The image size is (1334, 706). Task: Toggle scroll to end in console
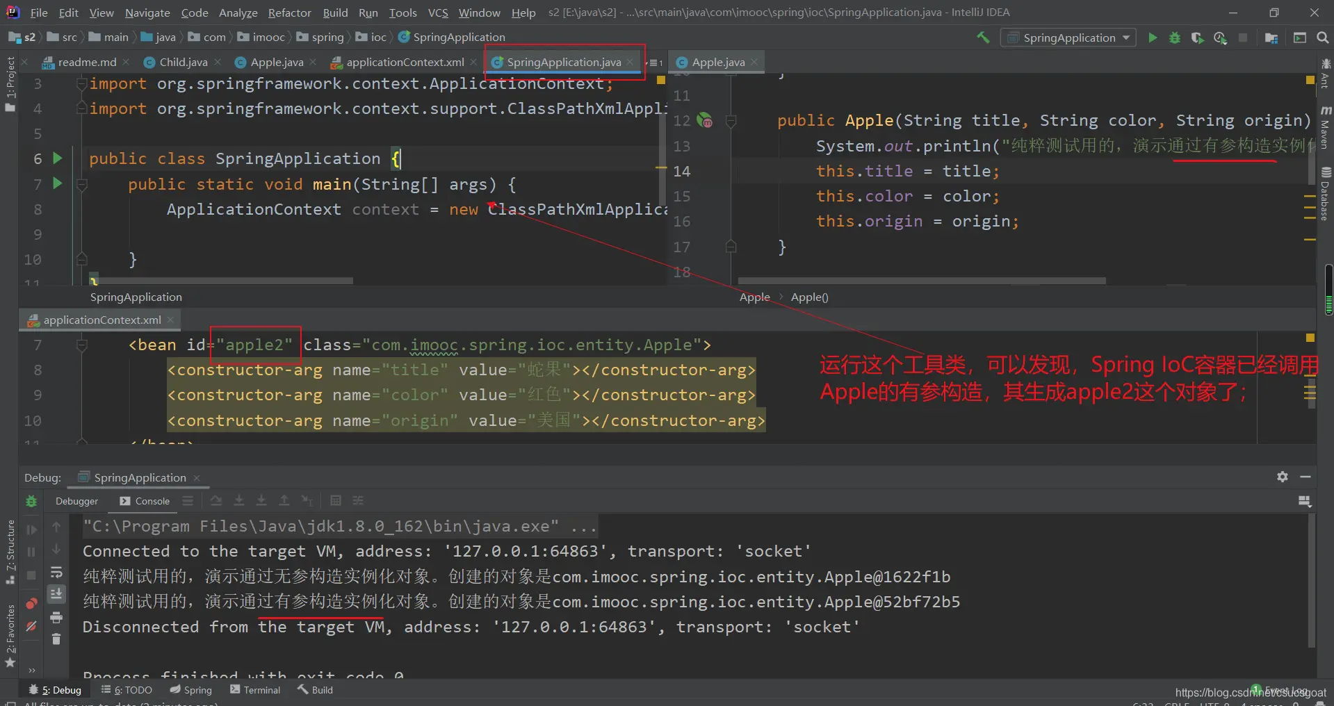tap(56, 594)
